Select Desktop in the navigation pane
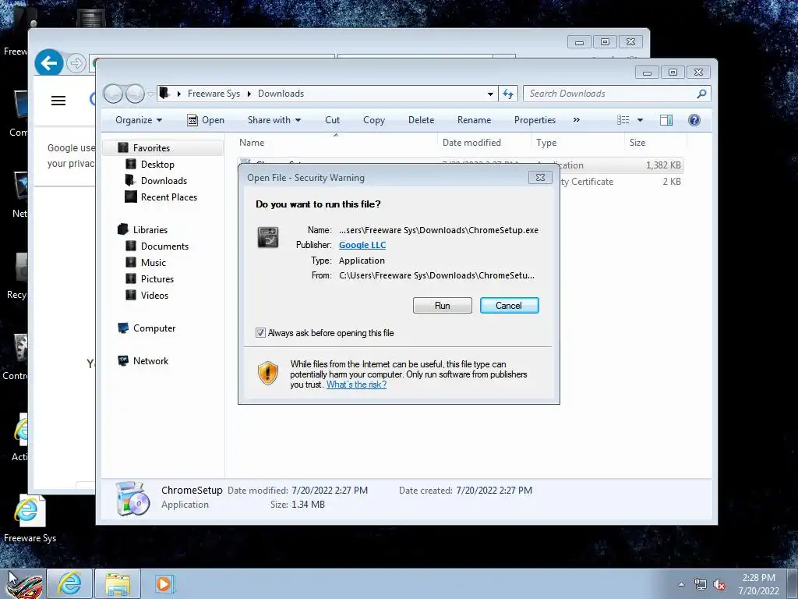 click(157, 165)
